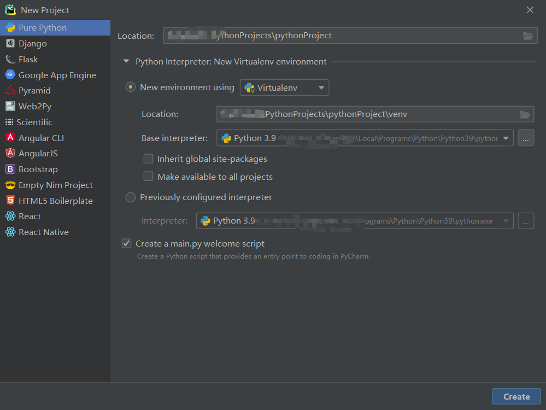
Task: Click the Web2Py framework icon
Action: coord(10,106)
